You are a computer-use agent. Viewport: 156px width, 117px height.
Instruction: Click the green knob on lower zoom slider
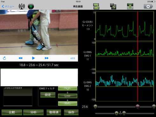124,113
